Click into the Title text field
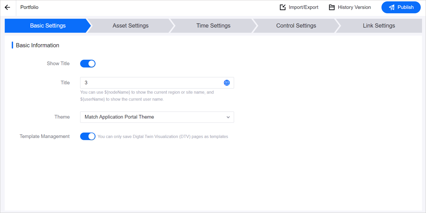The width and height of the screenshot is (426, 213). tap(151, 83)
